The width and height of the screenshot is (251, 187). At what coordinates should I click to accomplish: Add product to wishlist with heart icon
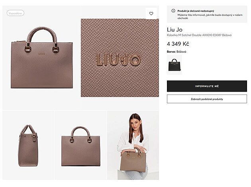(x=151, y=14)
